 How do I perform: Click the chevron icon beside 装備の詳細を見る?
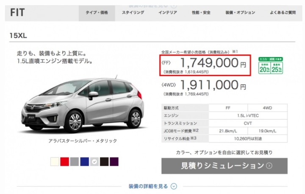click(x=174, y=186)
